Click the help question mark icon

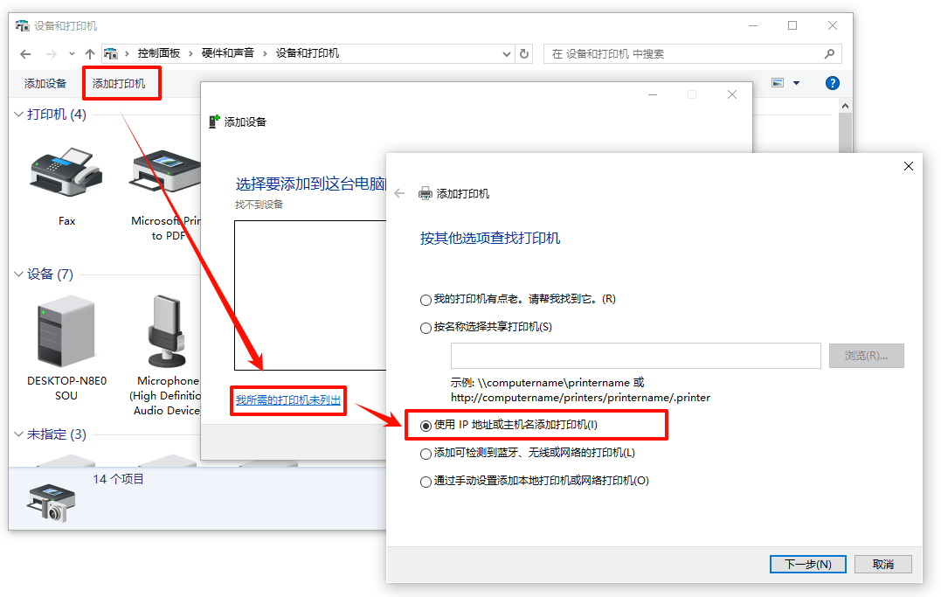point(832,83)
